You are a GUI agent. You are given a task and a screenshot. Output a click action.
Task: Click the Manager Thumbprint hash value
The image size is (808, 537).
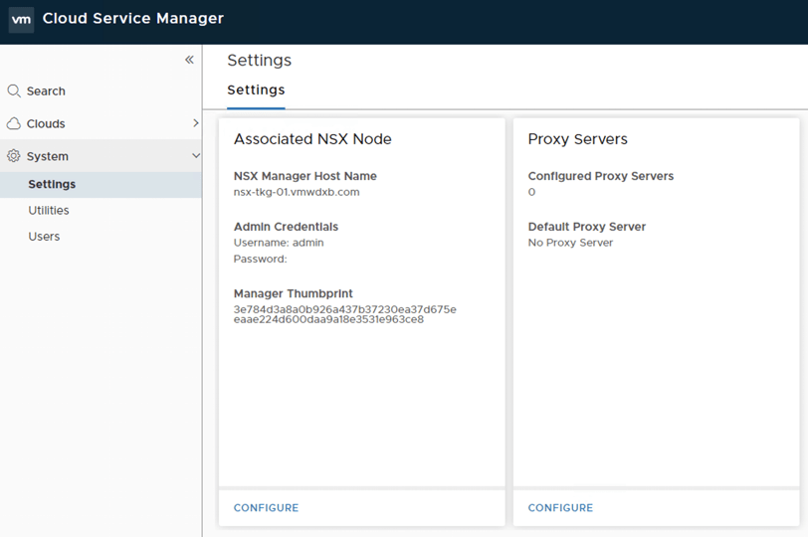(344, 314)
